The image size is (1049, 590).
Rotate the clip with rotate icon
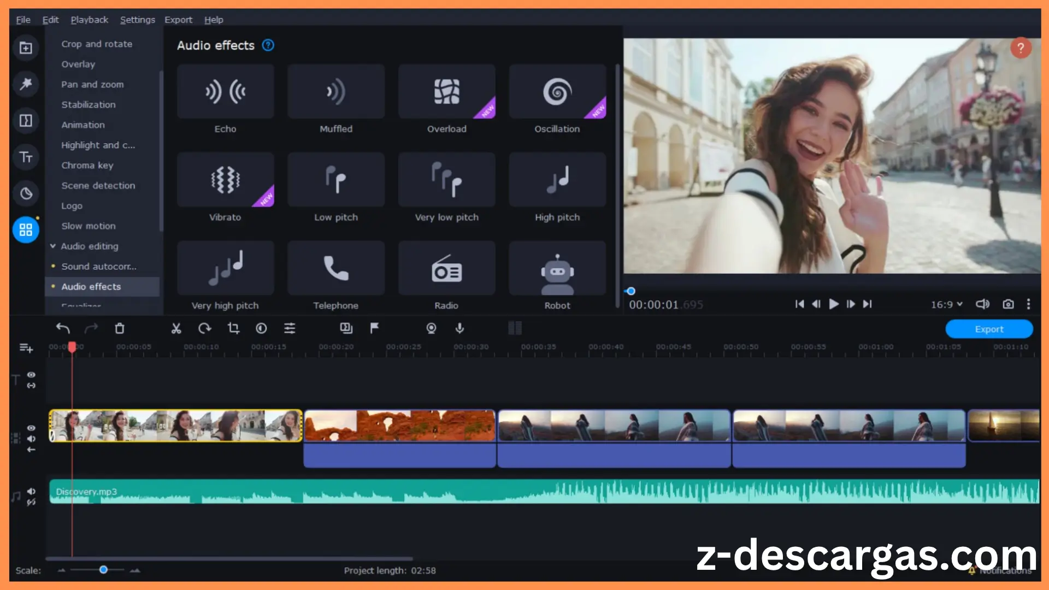click(204, 328)
